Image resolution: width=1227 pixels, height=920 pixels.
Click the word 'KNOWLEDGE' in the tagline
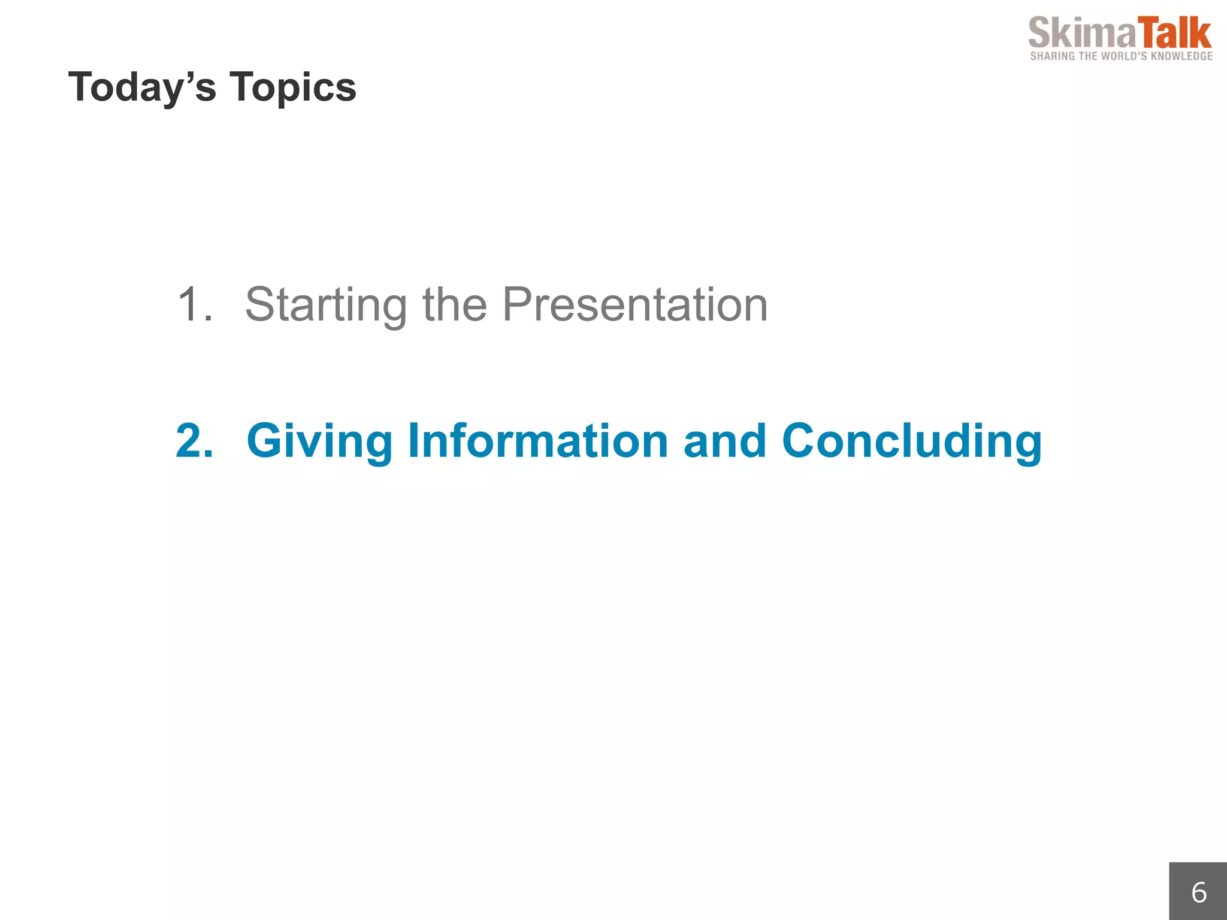1182,56
